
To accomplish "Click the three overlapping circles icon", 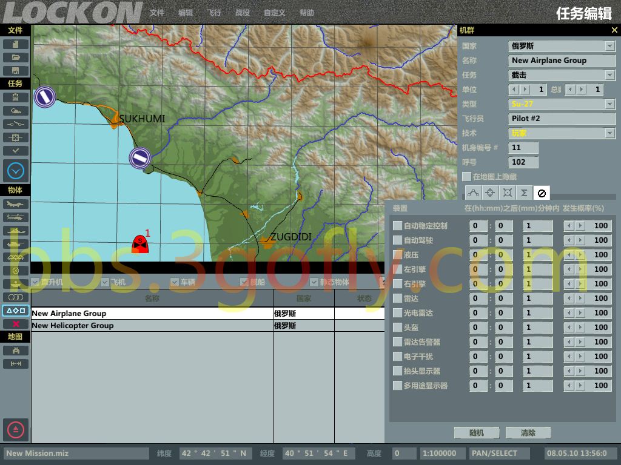I will tap(15, 297).
